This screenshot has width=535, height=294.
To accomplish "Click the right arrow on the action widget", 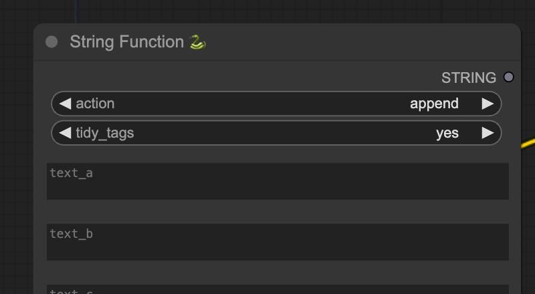I will (x=488, y=104).
